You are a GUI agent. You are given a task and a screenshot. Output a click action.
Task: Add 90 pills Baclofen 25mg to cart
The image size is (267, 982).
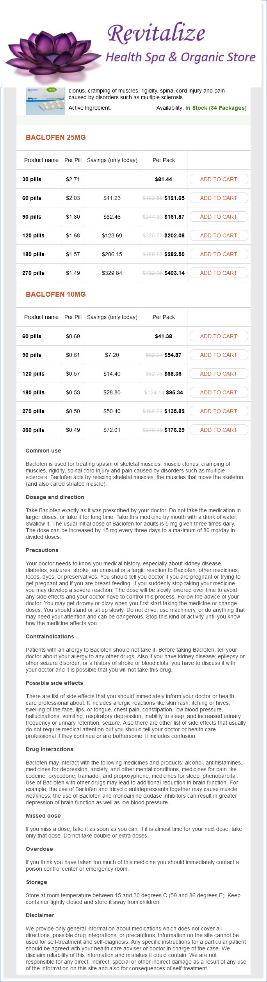click(x=219, y=217)
